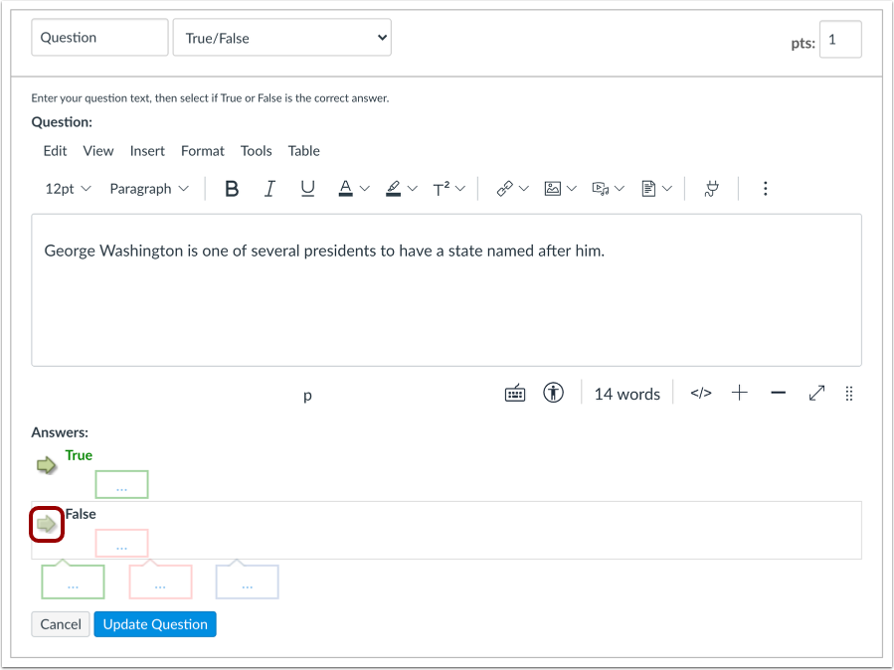Image resolution: width=894 pixels, height=670 pixels.
Task: Enlarge the editor with the plus icon
Action: click(740, 393)
